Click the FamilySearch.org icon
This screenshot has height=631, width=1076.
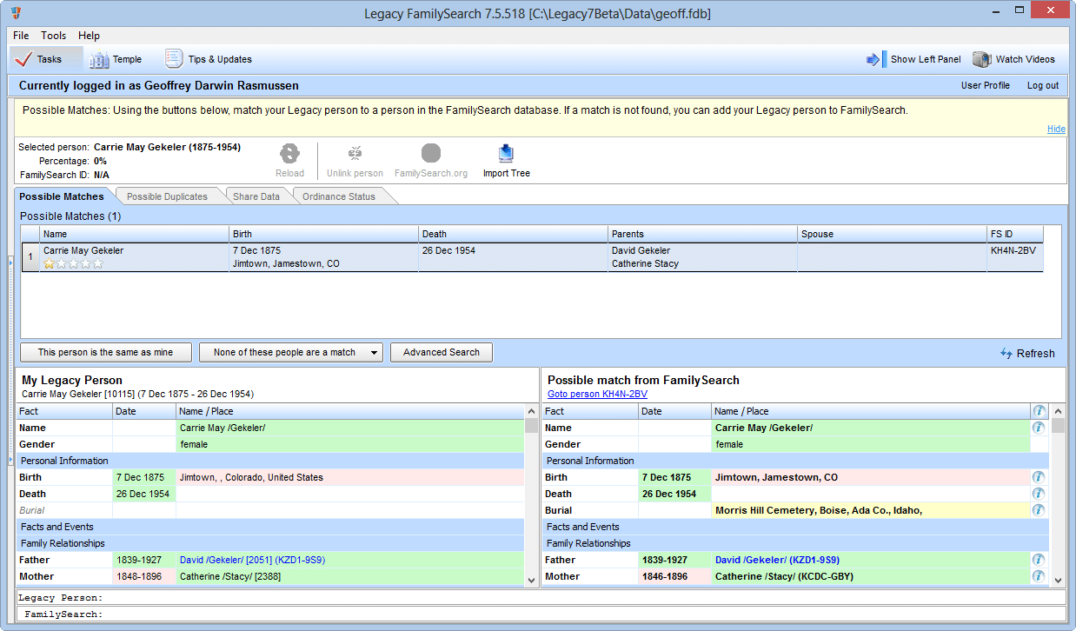click(431, 154)
